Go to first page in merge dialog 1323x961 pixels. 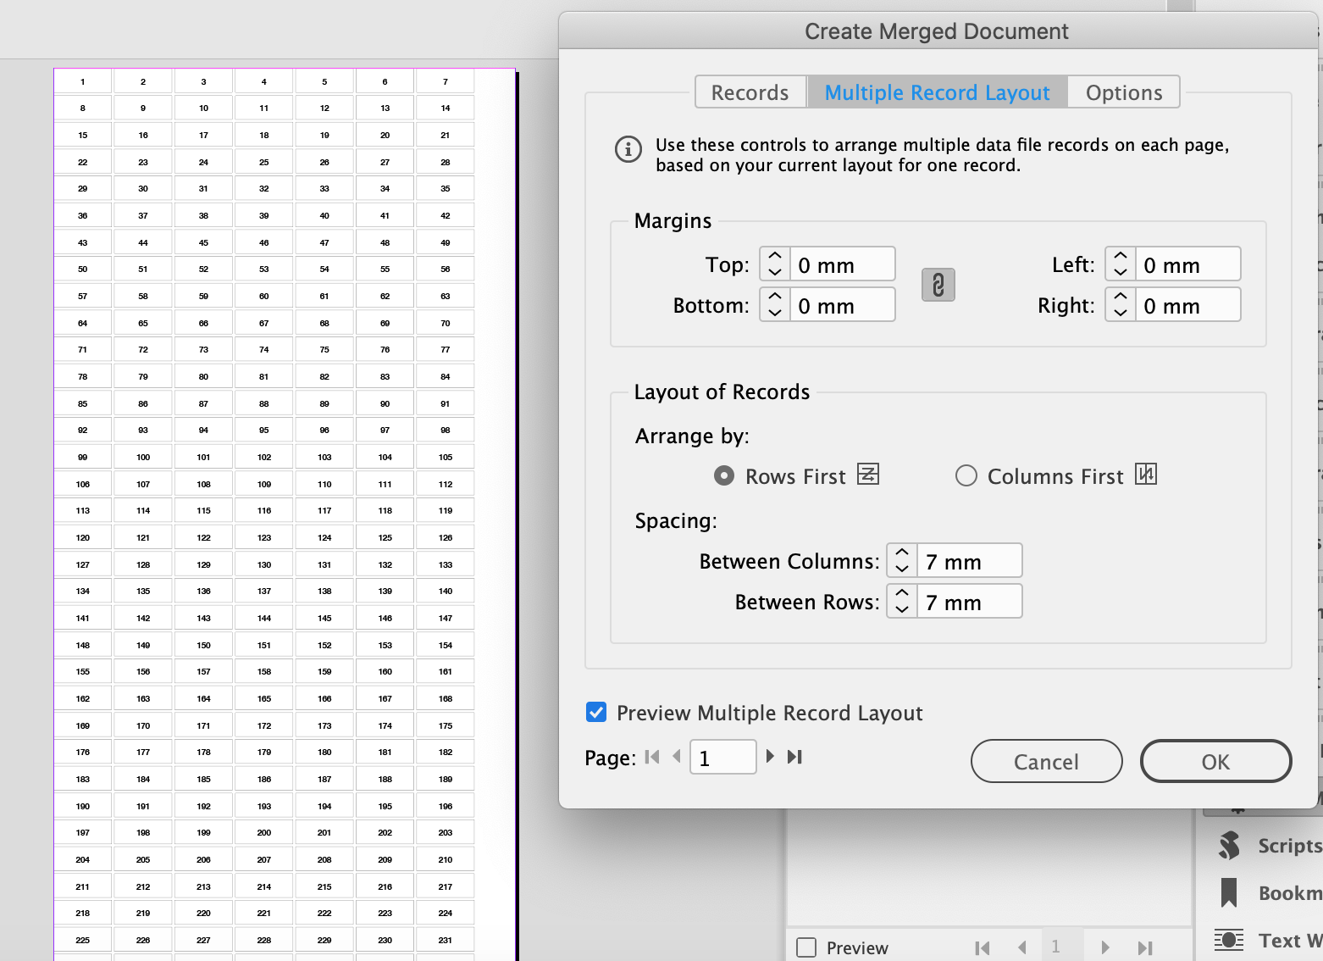(x=652, y=757)
